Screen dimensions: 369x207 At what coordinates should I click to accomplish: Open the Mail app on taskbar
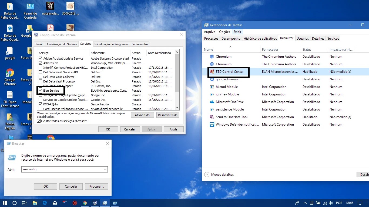tap(55, 203)
